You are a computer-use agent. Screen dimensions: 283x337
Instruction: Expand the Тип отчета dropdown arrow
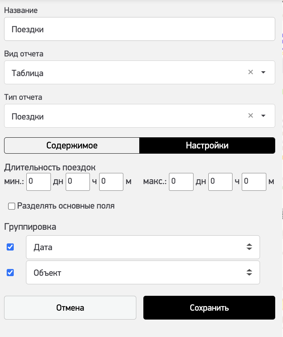click(x=263, y=116)
